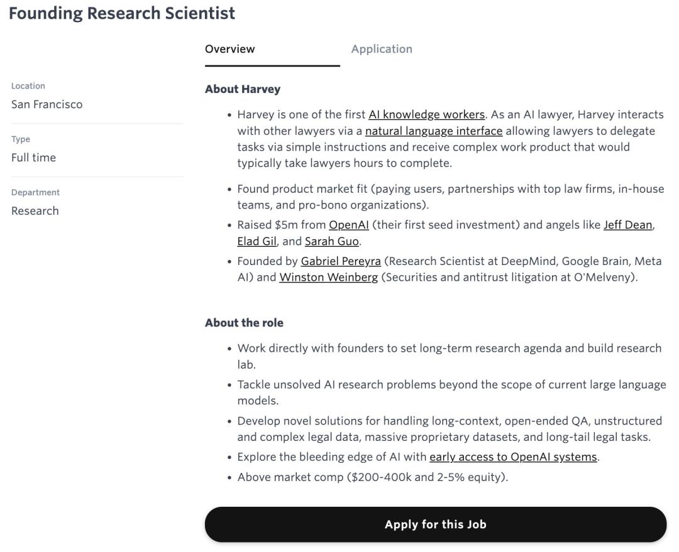Click the above market comp bullet text
Screen dimensions: 679x552
(x=372, y=477)
